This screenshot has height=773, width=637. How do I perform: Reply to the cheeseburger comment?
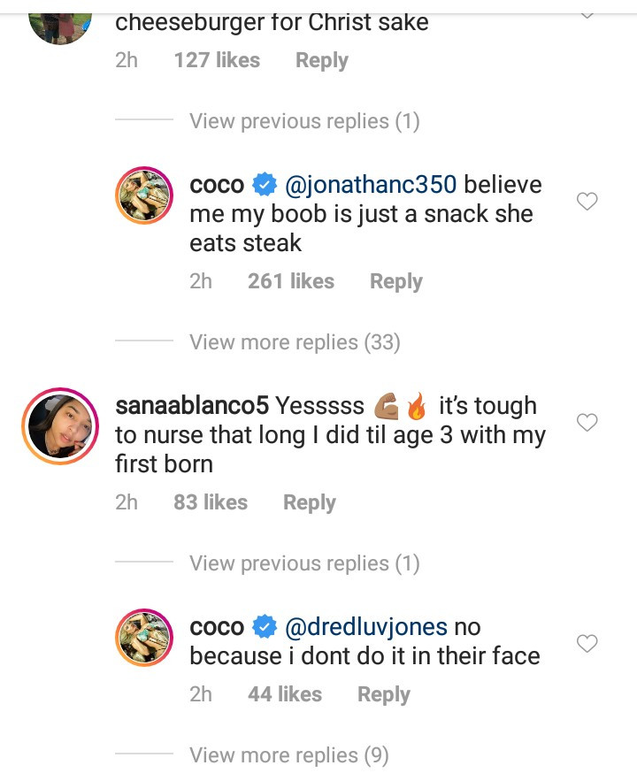coord(322,61)
